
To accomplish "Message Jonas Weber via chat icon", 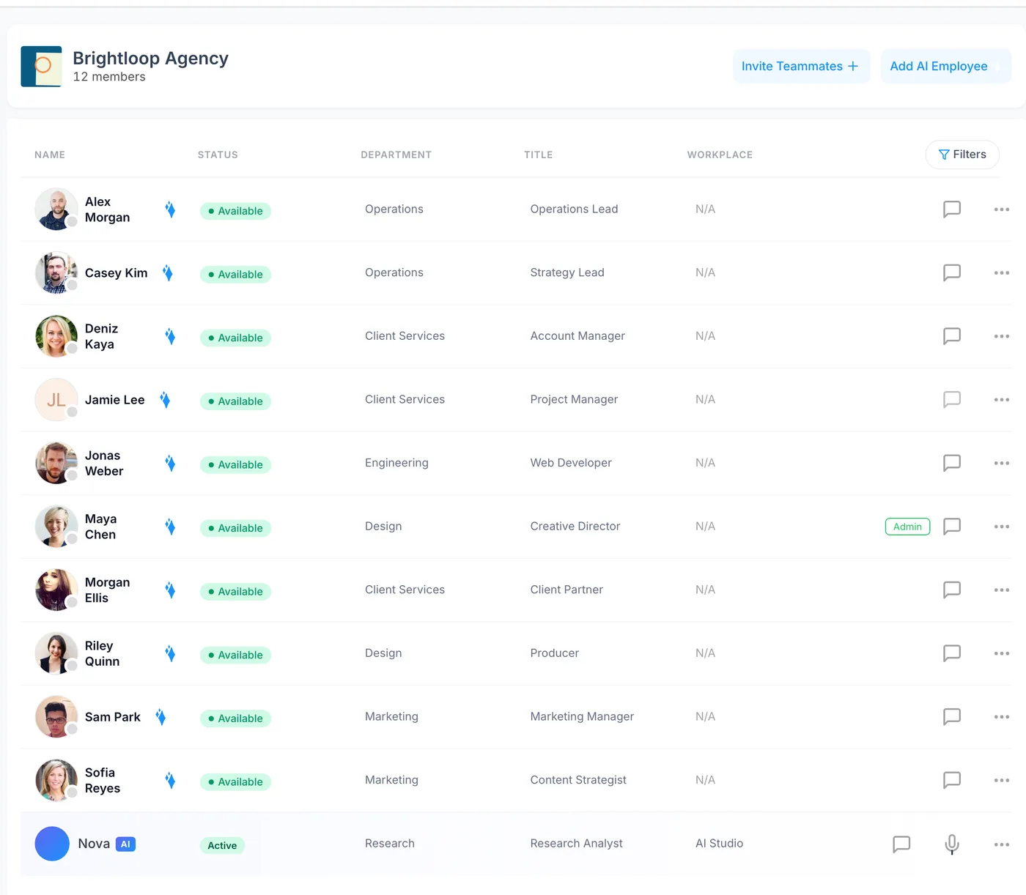I will [951, 463].
